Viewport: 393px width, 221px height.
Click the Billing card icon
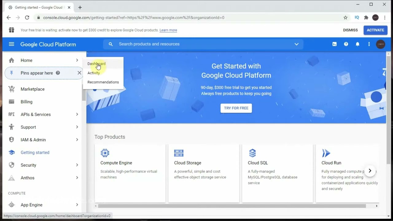coord(11,102)
